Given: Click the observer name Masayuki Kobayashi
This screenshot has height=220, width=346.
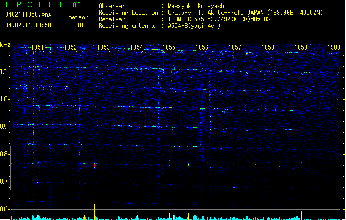Looking at the screenshot, I should (197, 6).
